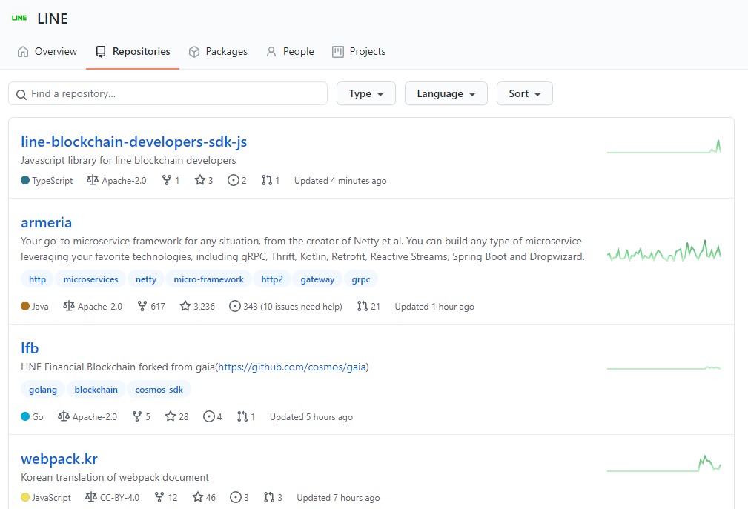The image size is (748, 509).
Task: Click armeria star icon with 3,236
Action: (185, 306)
